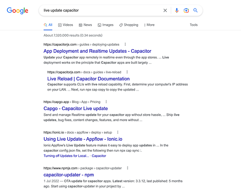Switch to the Images tab
Screen dimensions: 241x196
click(x=105, y=25)
